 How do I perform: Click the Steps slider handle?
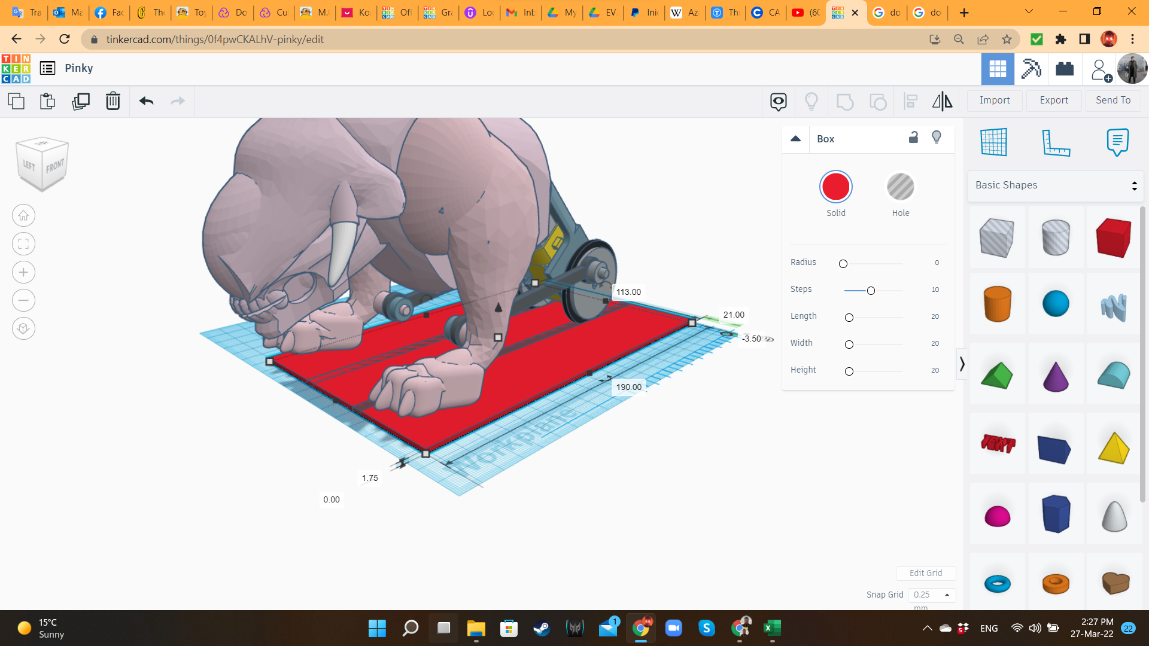pos(871,291)
